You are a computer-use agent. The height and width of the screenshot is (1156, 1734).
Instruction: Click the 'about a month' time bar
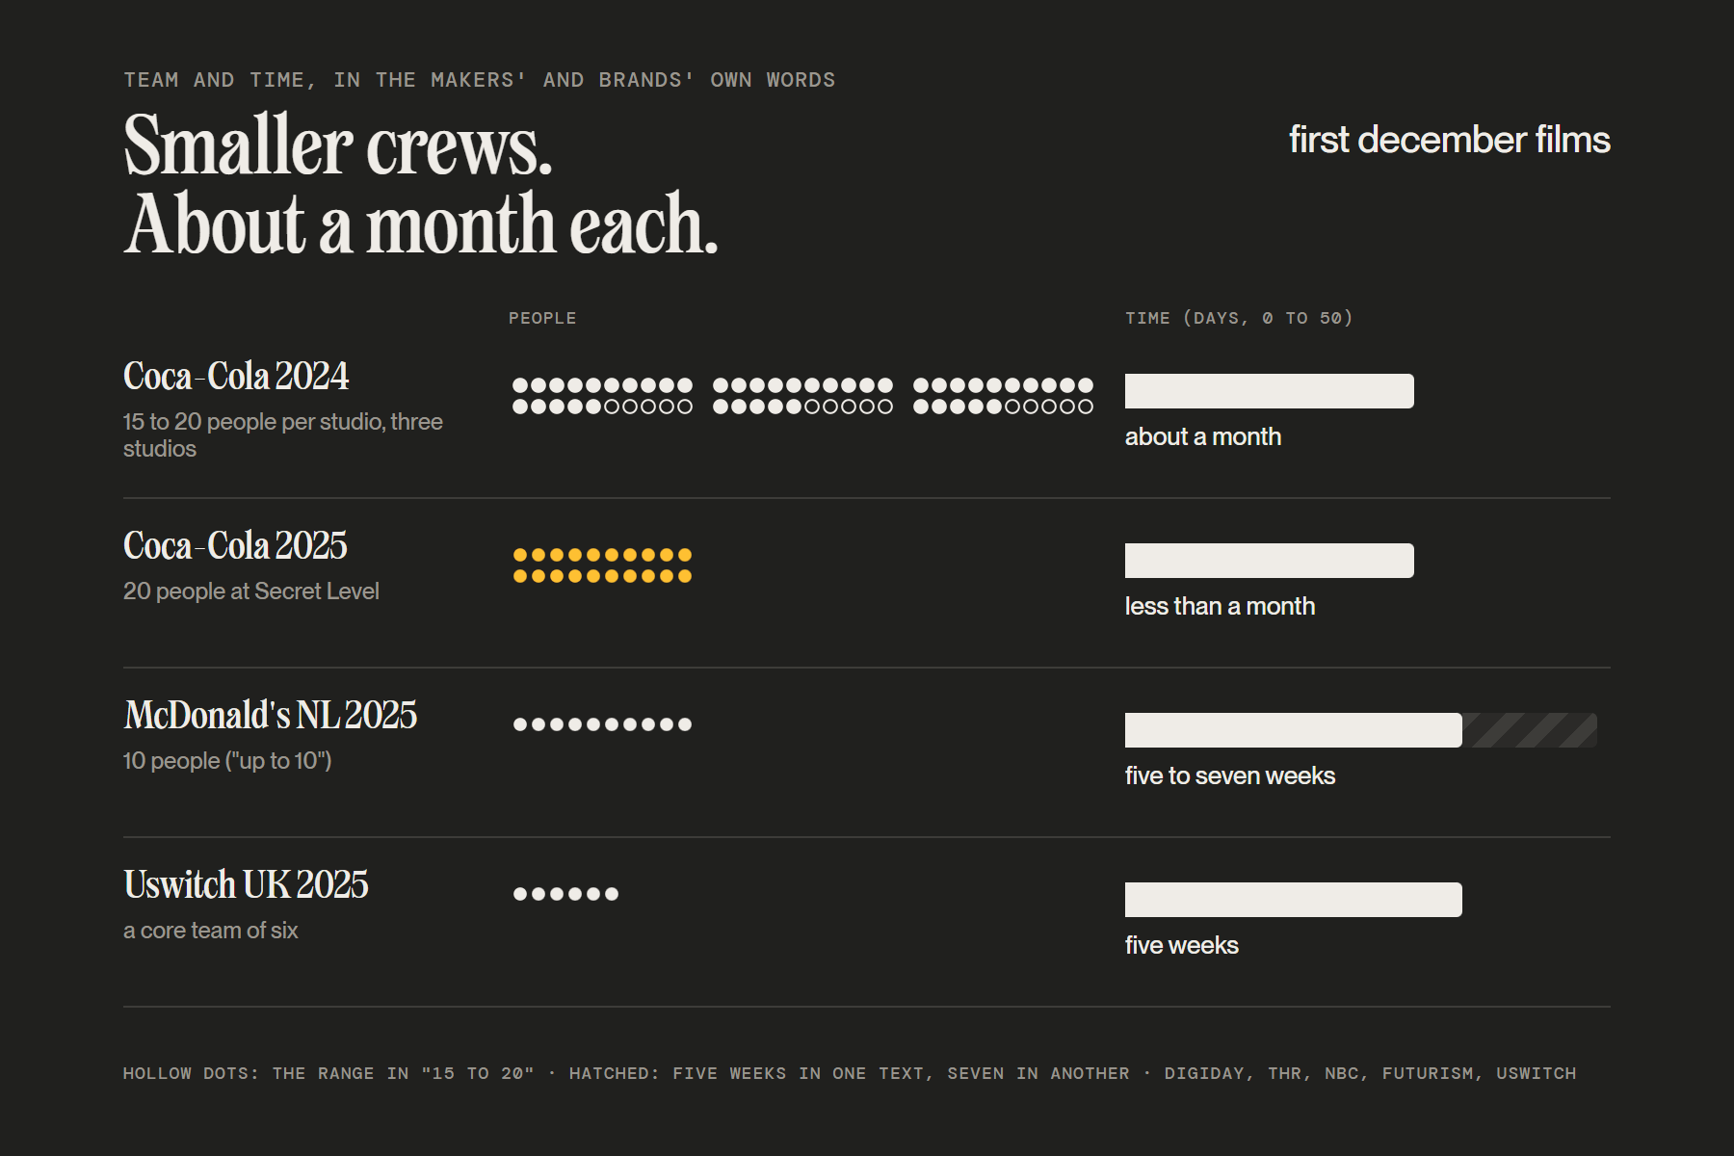pyautogui.click(x=1270, y=391)
